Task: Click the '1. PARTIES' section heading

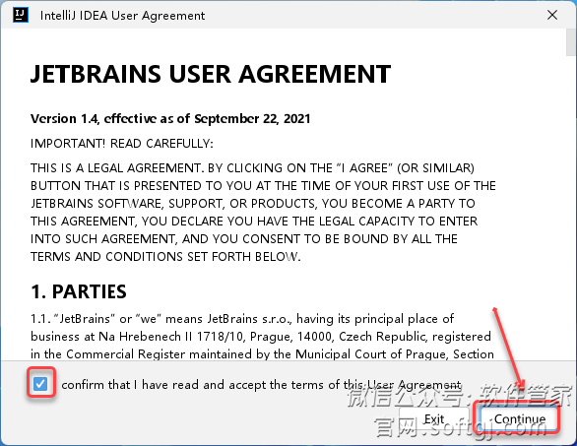Action: click(x=79, y=291)
